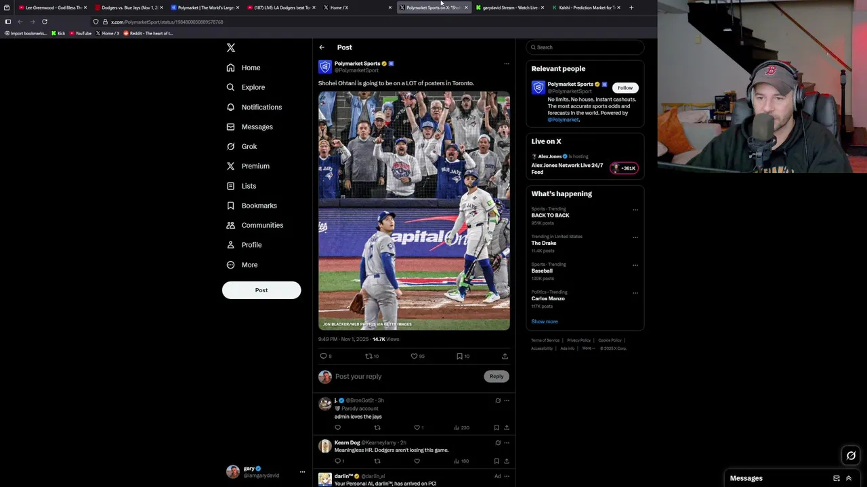The image size is (867, 487).
Task: Like the Kearn Dog reply
Action: (x=417, y=461)
